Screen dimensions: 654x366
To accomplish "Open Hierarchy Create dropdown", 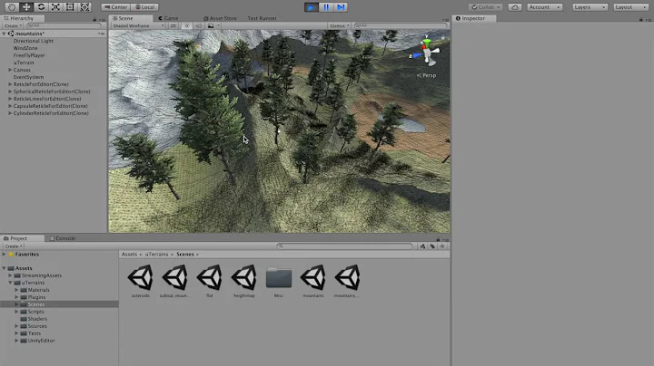I will click(x=13, y=25).
